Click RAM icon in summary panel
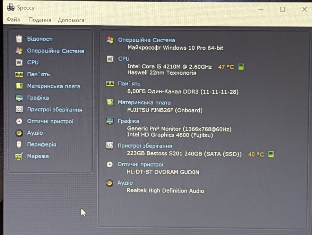Screen dimensions: 312x235 click(x=110, y=84)
